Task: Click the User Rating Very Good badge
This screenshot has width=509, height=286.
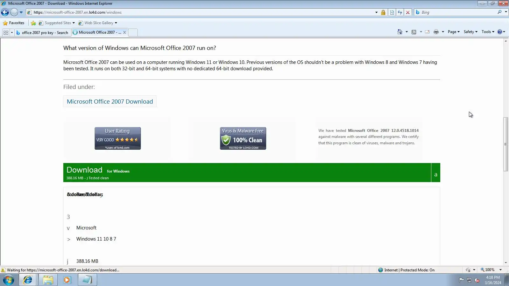Action: pos(118,139)
